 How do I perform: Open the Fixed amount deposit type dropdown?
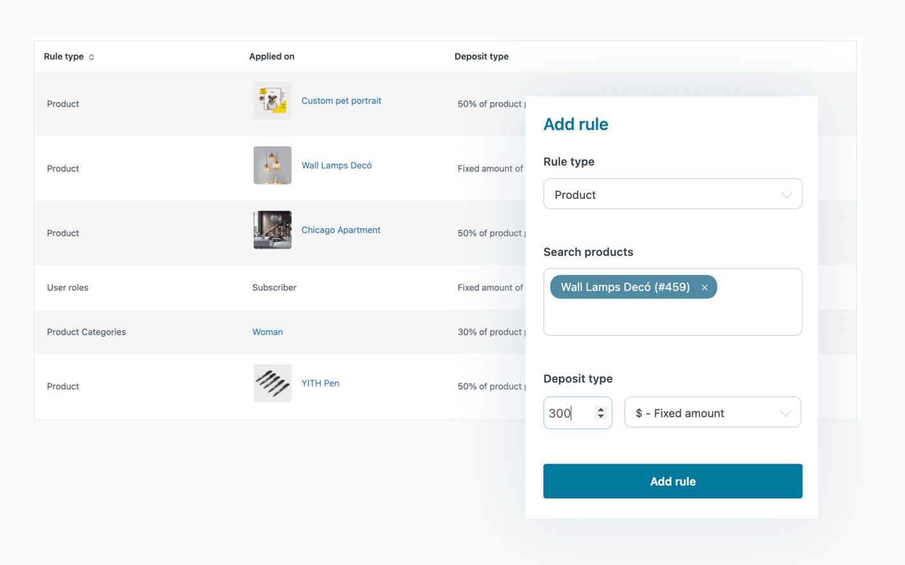(712, 413)
